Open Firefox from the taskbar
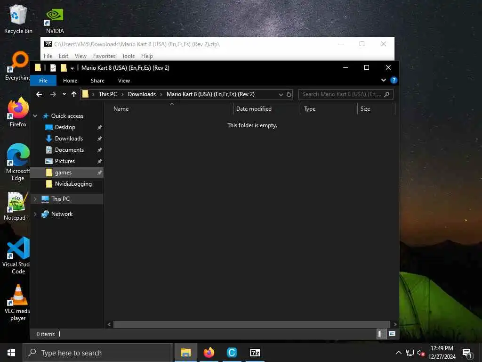The image size is (482, 362). pyautogui.click(x=209, y=353)
